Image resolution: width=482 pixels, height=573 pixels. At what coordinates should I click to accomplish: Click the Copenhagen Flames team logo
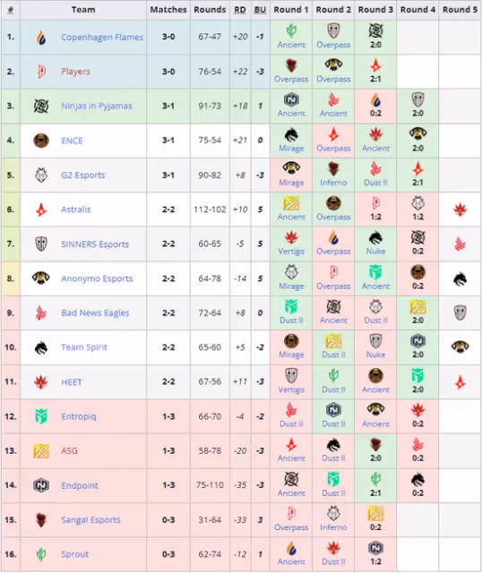(41, 37)
